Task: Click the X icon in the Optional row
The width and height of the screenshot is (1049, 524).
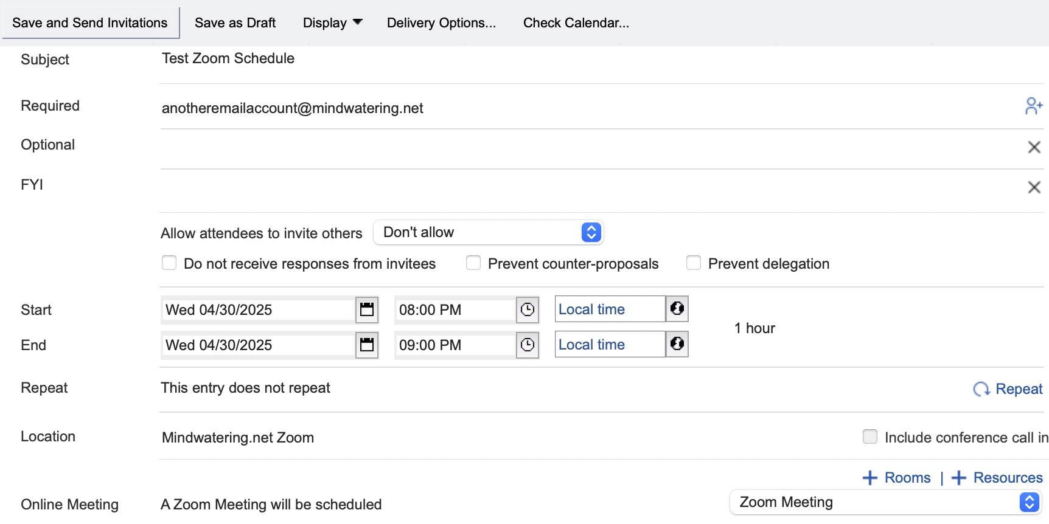Action: tap(1034, 147)
